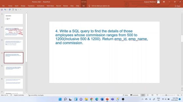Viewport: 183px width, 102px height.
Task: Open Task View on taskbar
Action: click(x=70, y=99)
